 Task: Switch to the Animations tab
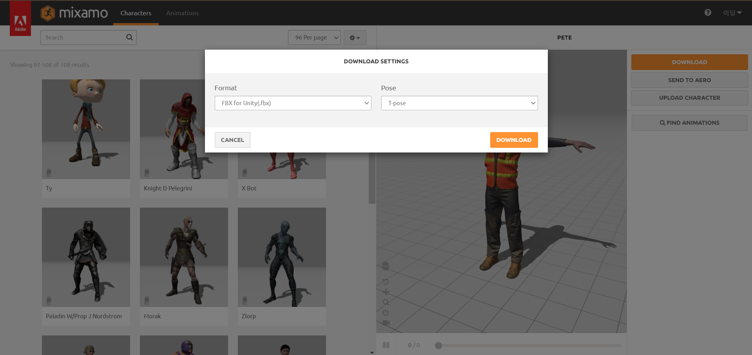pos(183,13)
